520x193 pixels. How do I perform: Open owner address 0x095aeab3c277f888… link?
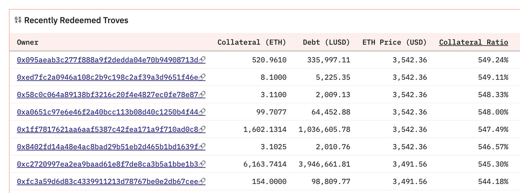coord(107,60)
